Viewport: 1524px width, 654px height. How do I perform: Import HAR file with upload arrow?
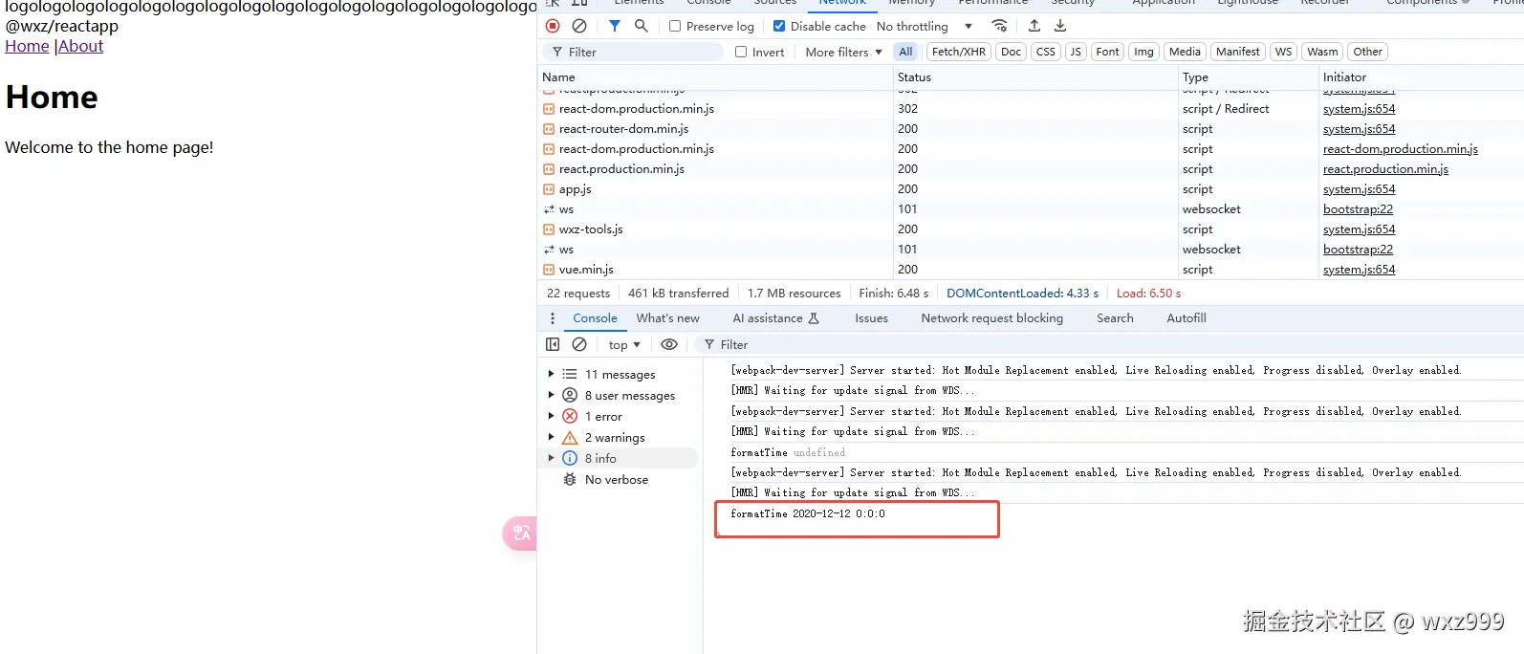(1034, 26)
